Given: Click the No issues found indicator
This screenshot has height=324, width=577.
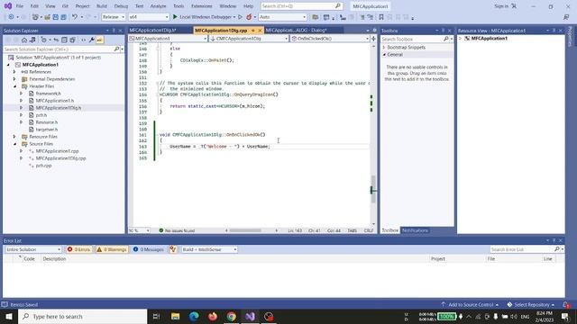Looking at the screenshot, I should 177,230.
